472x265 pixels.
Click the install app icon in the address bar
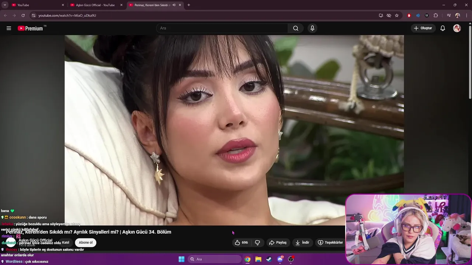pyautogui.click(x=381, y=15)
